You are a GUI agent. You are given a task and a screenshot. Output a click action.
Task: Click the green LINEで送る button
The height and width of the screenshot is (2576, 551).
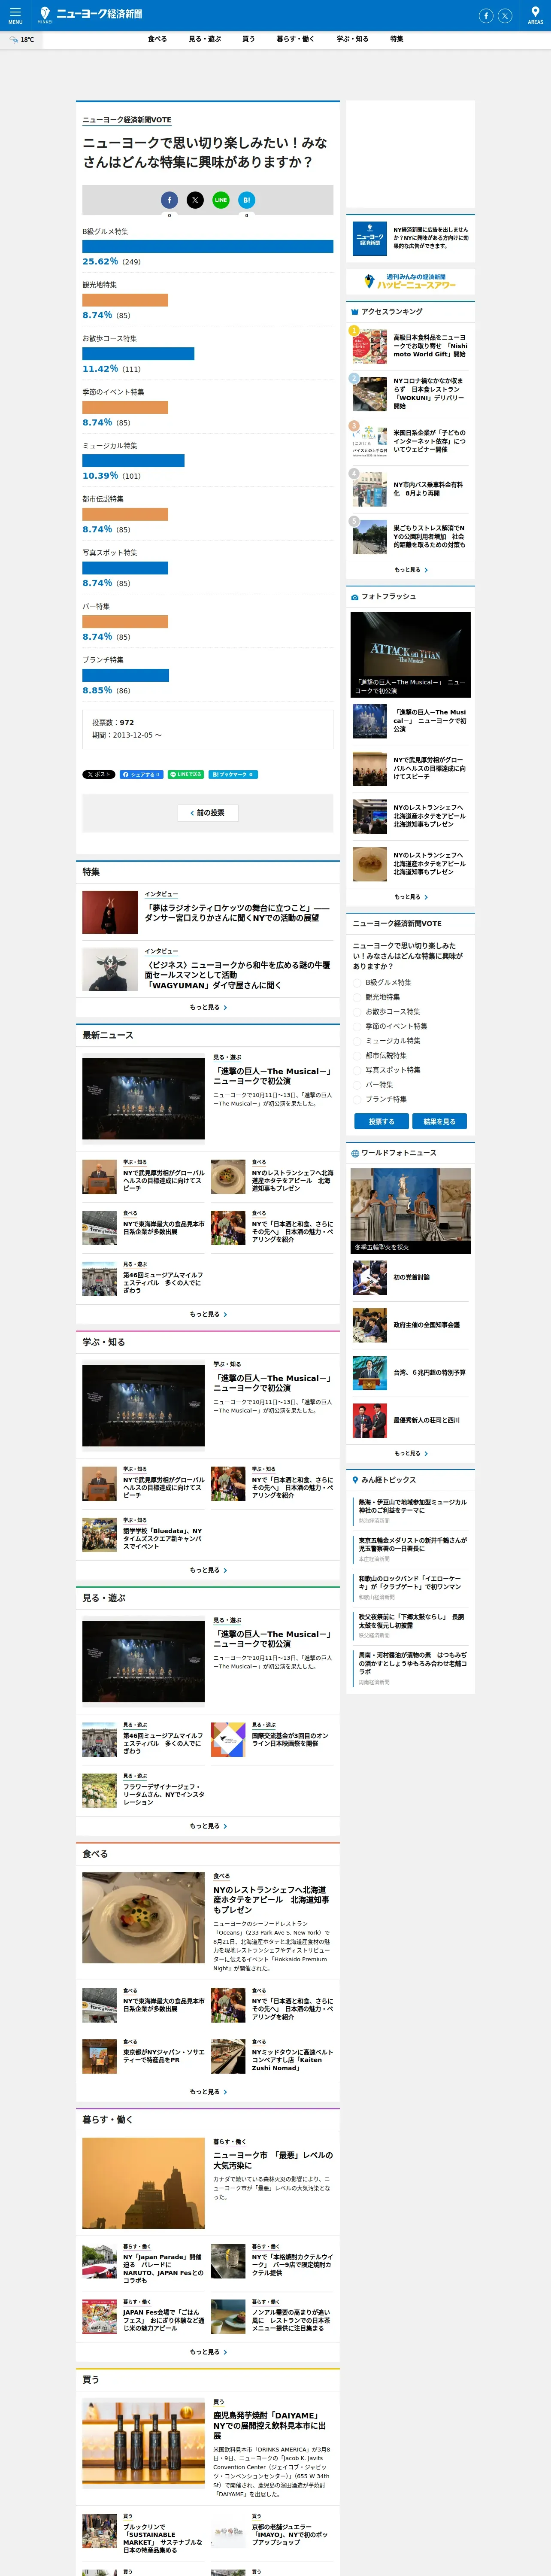pos(186,774)
